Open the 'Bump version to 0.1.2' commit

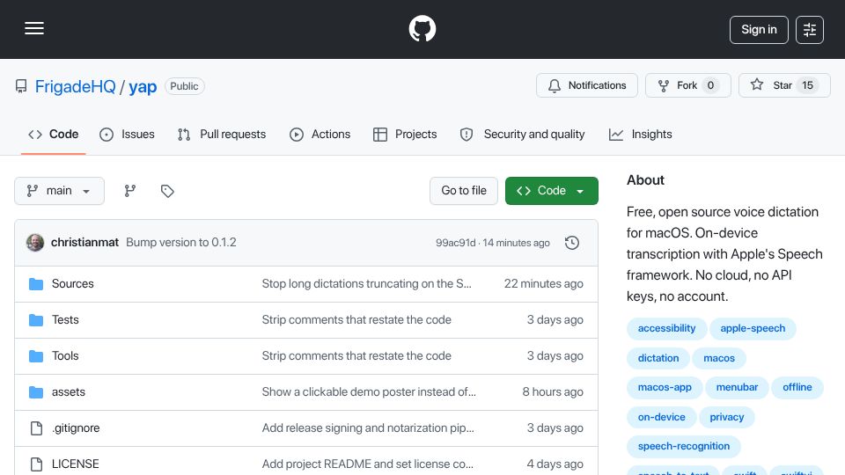pyautogui.click(x=181, y=243)
